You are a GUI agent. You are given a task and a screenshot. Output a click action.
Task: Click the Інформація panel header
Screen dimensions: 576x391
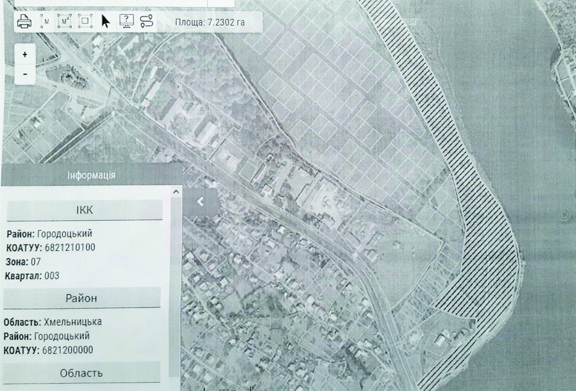(x=91, y=175)
